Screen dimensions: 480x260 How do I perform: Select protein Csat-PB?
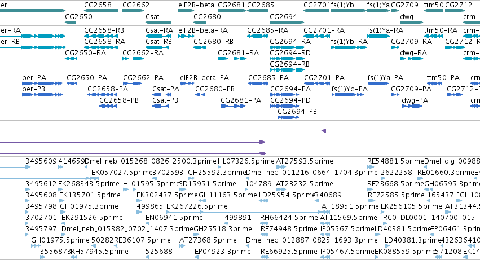(x=160, y=106)
